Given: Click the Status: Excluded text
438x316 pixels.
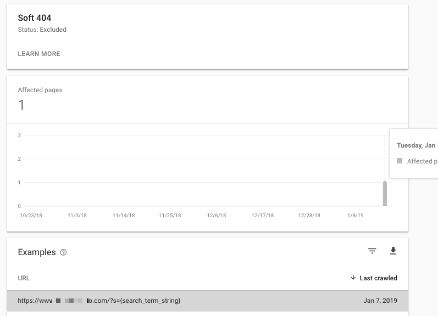Looking at the screenshot, I should pyautogui.click(x=42, y=30).
